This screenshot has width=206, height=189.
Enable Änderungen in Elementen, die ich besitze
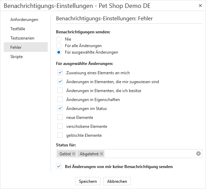(x=60, y=91)
